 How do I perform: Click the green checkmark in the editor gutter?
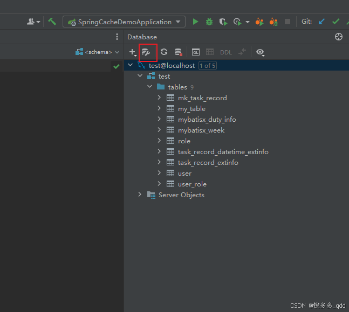point(116,66)
